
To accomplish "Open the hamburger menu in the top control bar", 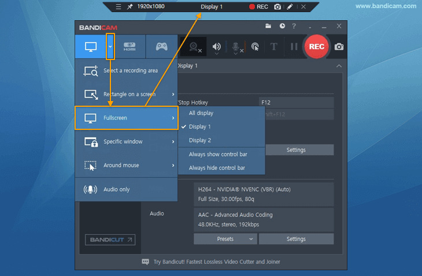I will [119, 7].
